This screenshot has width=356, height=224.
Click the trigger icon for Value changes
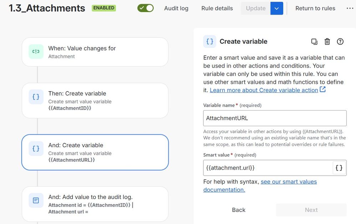[x=36, y=52]
